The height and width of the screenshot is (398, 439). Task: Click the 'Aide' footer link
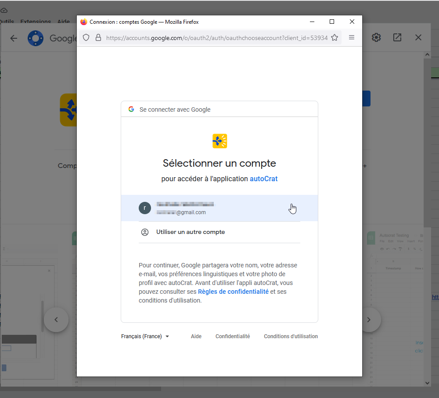[x=196, y=336]
